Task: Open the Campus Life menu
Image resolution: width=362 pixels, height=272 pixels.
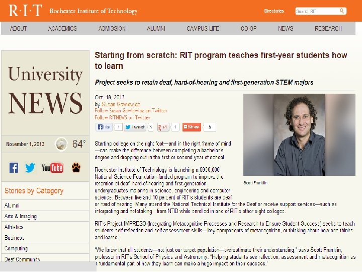Action: point(203,28)
